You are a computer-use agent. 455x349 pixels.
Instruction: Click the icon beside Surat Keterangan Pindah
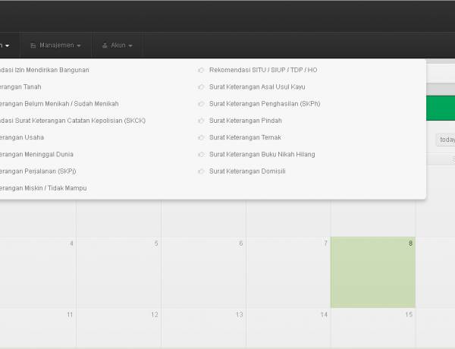pyautogui.click(x=201, y=121)
